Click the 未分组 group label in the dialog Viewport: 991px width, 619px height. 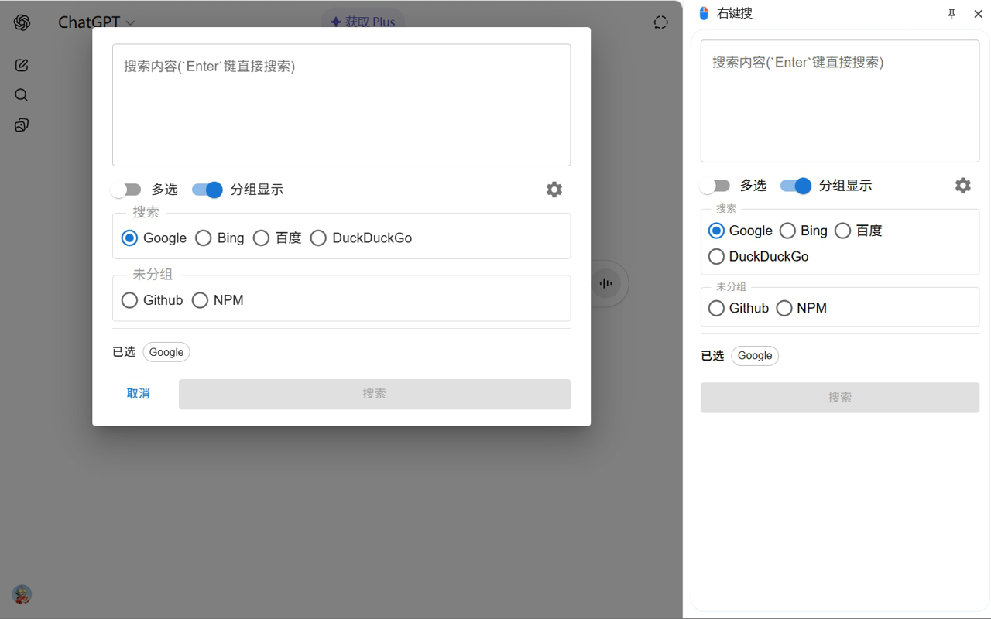point(153,274)
